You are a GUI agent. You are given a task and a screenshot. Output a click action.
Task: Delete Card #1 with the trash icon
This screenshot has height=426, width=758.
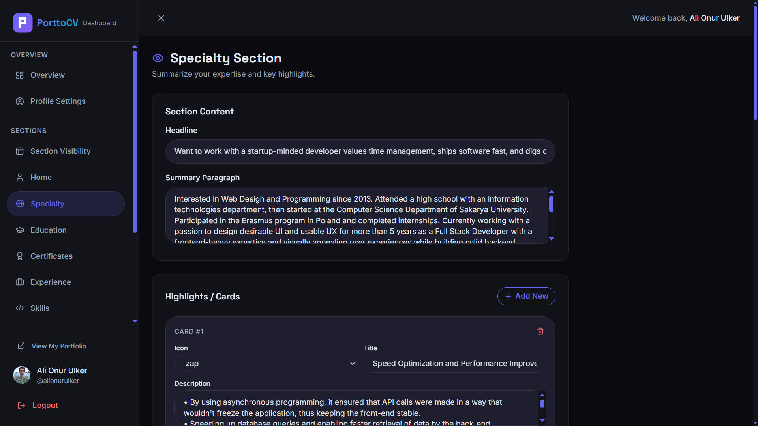coord(540,331)
